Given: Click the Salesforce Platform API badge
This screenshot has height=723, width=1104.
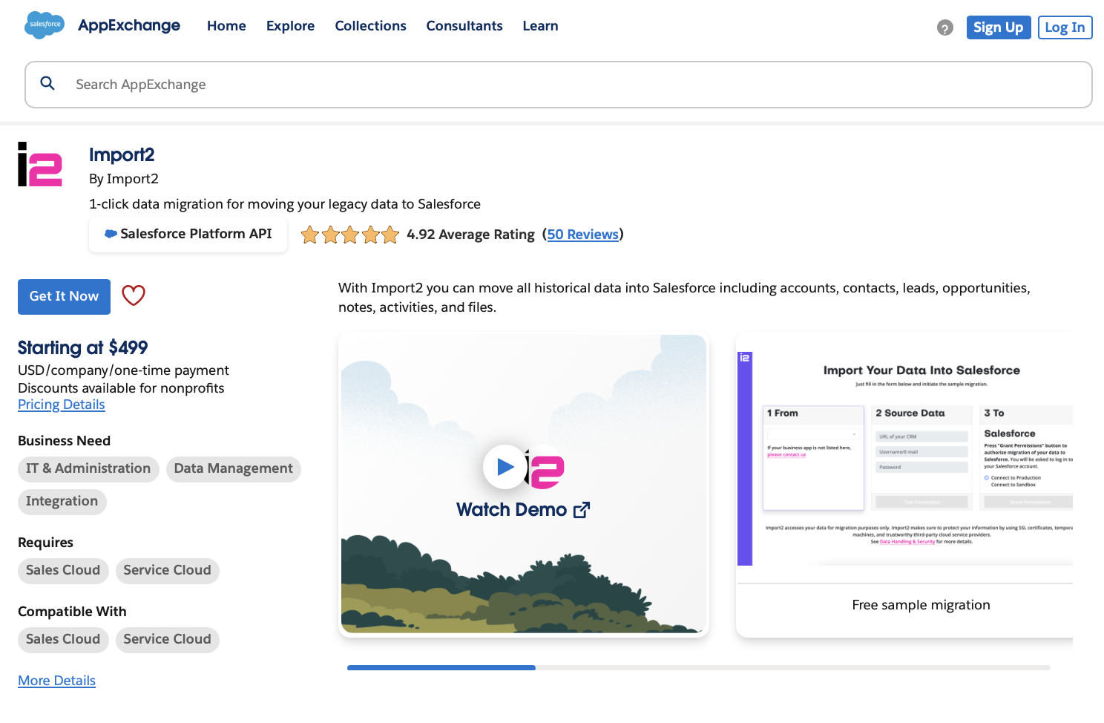Looking at the screenshot, I should click(x=188, y=234).
